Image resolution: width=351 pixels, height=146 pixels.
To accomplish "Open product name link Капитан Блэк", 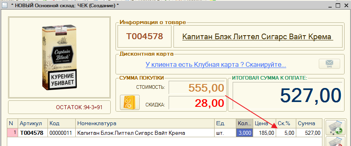I will tap(258, 36).
